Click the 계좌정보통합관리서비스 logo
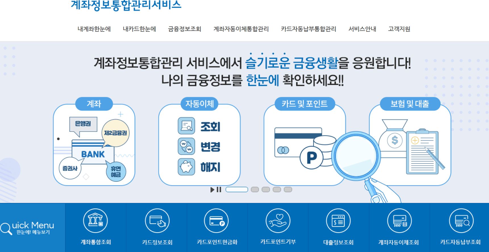The height and width of the screenshot is (252, 489). [x=126, y=5]
